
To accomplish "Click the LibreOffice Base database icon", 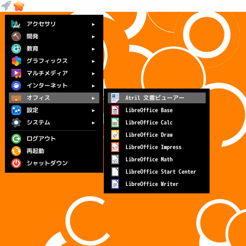I will tap(115, 110).
